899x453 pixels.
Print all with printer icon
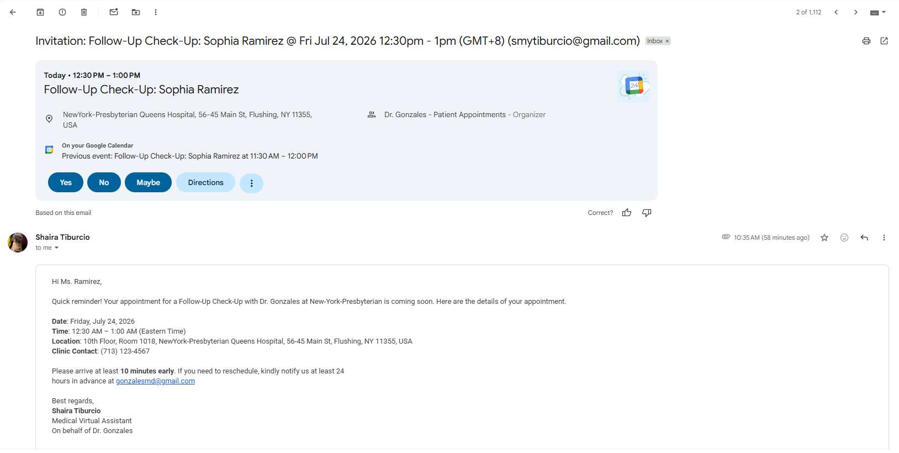[x=866, y=41]
